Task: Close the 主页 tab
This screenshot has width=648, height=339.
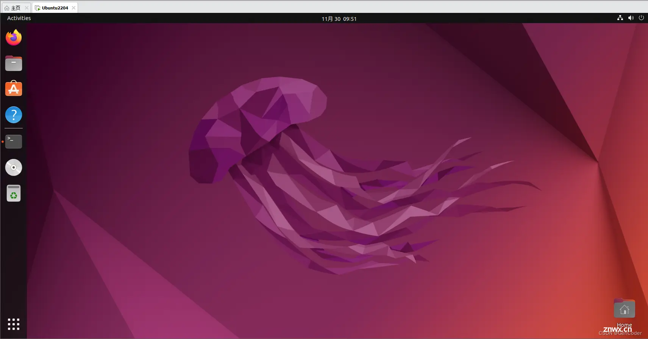Action: click(x=27, y=8)
